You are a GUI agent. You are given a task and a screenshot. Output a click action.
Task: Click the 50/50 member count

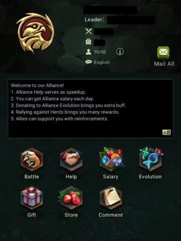pyautogui.click(x=100, y=52)
